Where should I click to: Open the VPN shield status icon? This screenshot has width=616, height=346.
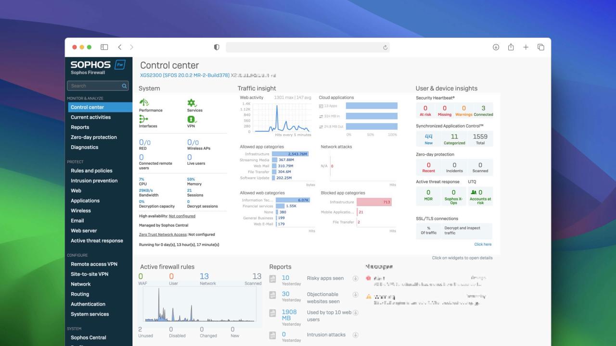(191, 119)
